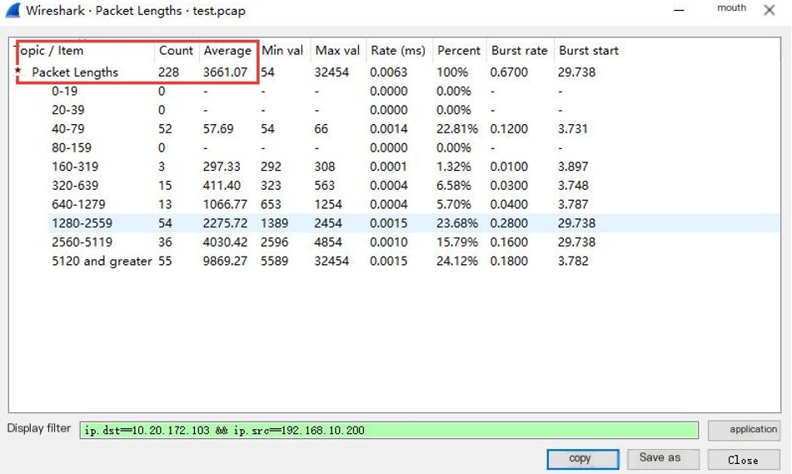792x474 pixels.
Task: Click the Wireshark shark fin title icon
Action: pos(12,10)
